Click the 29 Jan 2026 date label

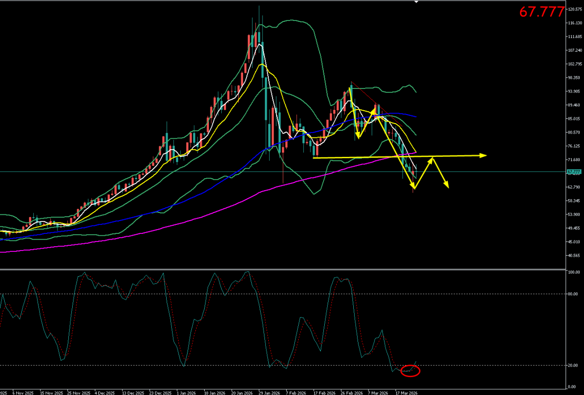pyautogui.click(x=269, y=393)
